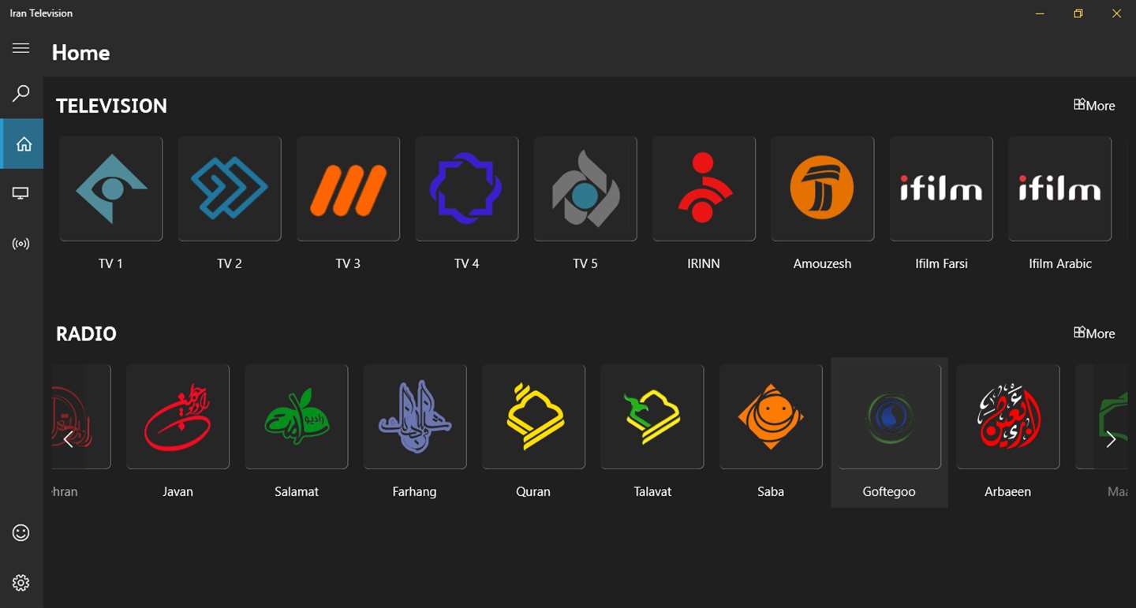The image size is (1136, 608).
Task: Play the Javan radio station logo
Action: tap(178, 416)
